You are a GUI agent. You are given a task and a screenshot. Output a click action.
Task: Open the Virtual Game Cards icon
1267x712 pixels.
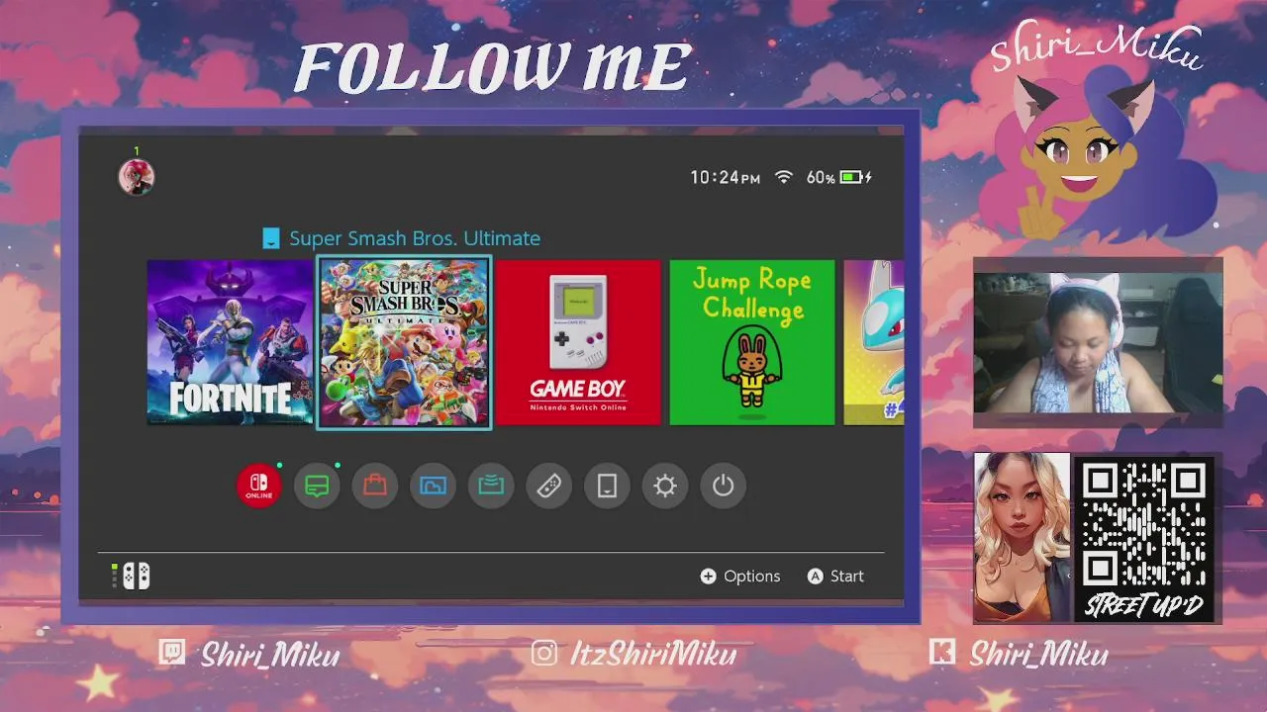tap(607, 486)
